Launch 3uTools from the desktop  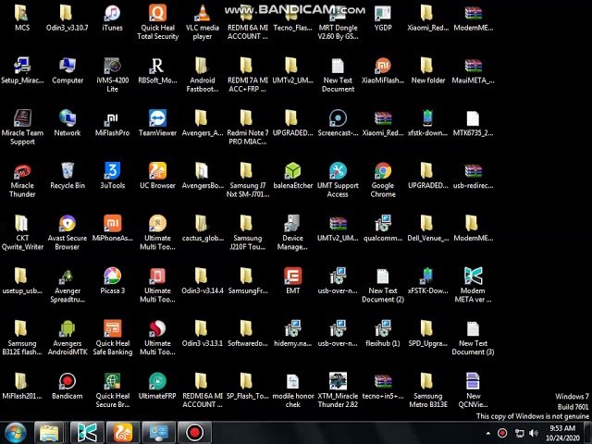(x=112, y=177)
